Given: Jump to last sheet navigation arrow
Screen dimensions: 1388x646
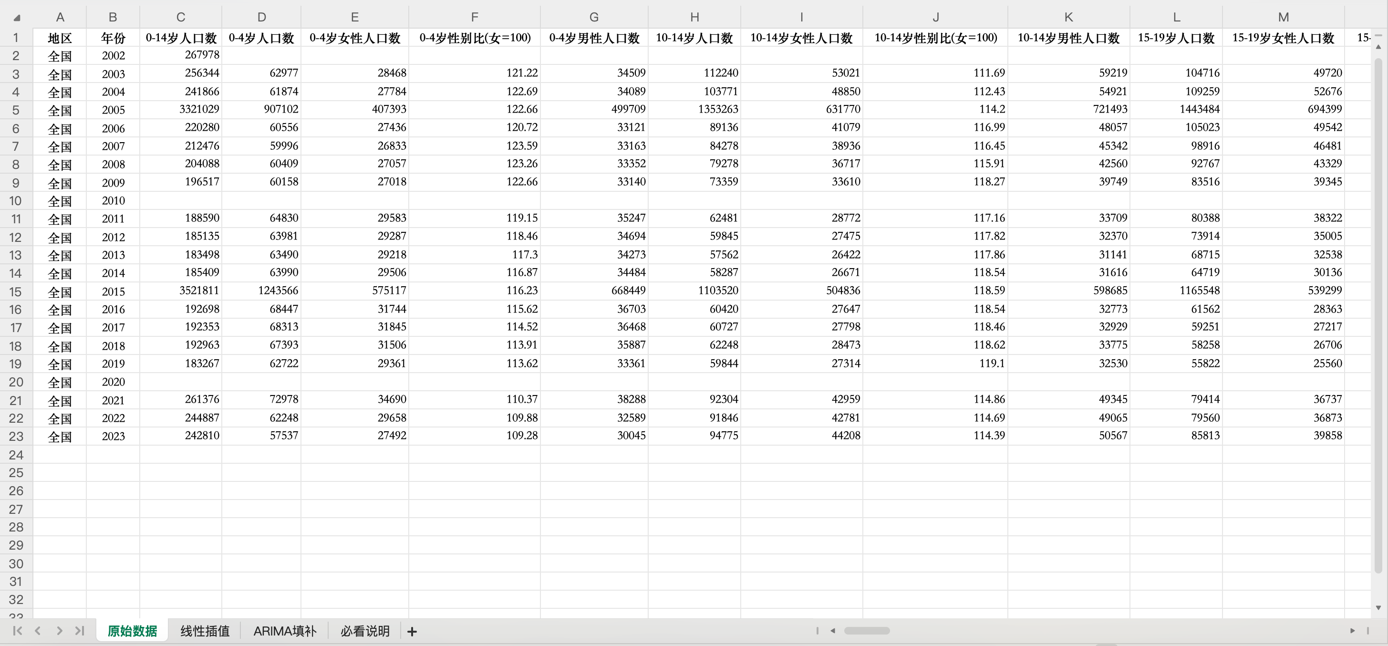Looking at the screenshot, I should pos(80,630).
